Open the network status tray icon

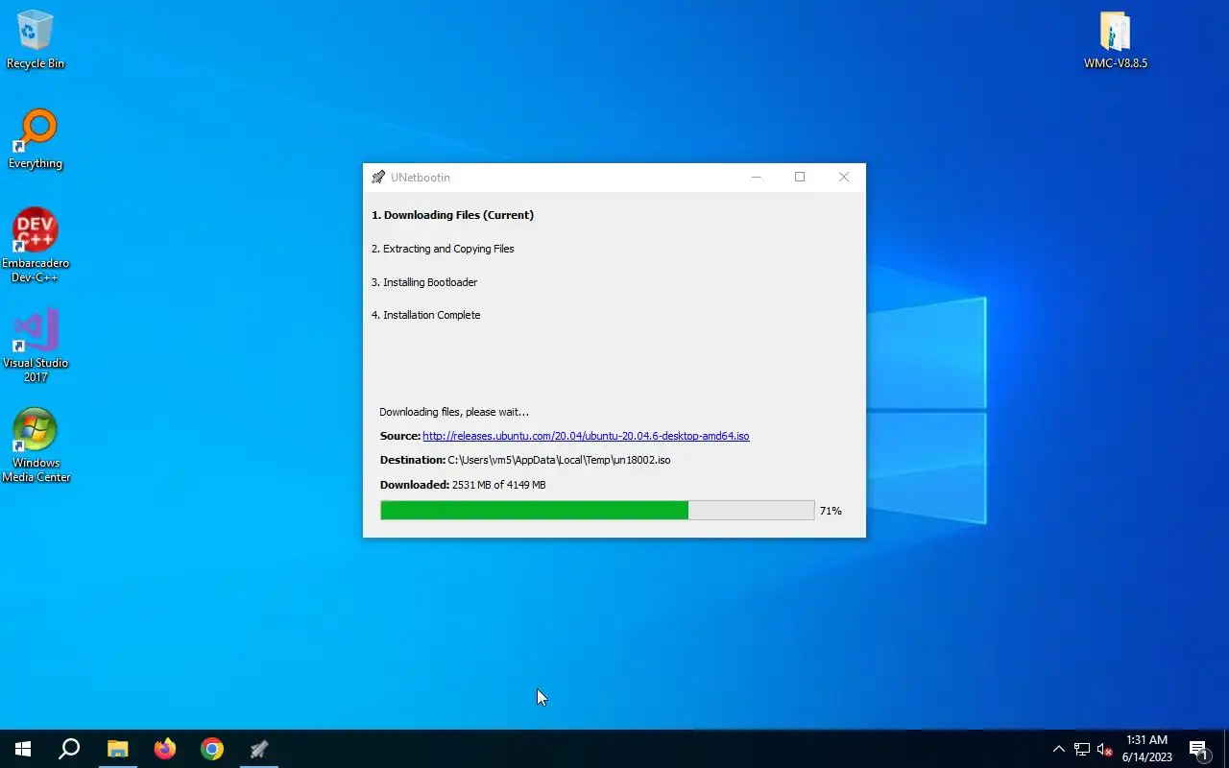pyautogui.click(x=1082, y=749)
